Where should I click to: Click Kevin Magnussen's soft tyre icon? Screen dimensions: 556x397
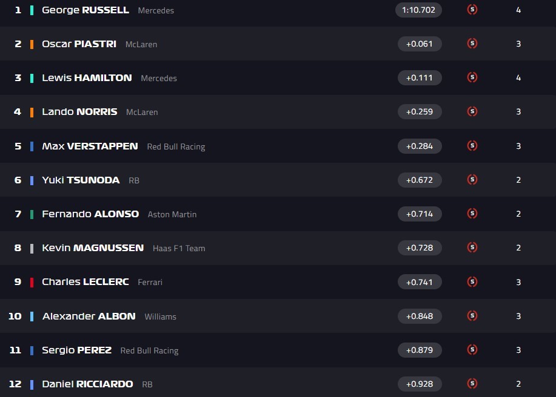point(472,248)
